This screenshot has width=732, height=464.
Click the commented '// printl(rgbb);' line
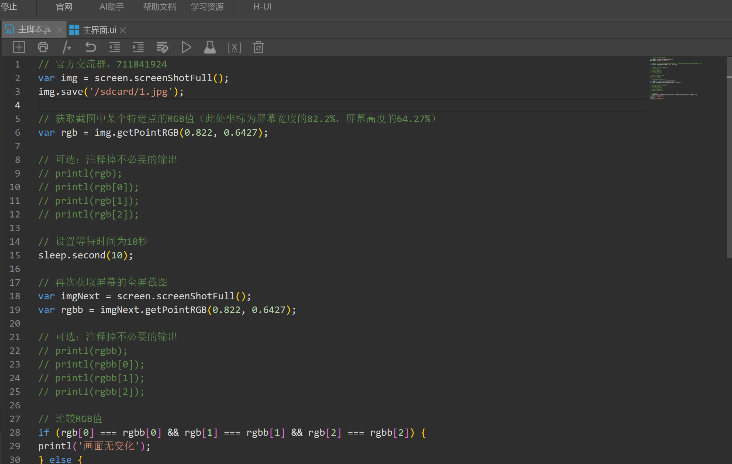[83, 351]
